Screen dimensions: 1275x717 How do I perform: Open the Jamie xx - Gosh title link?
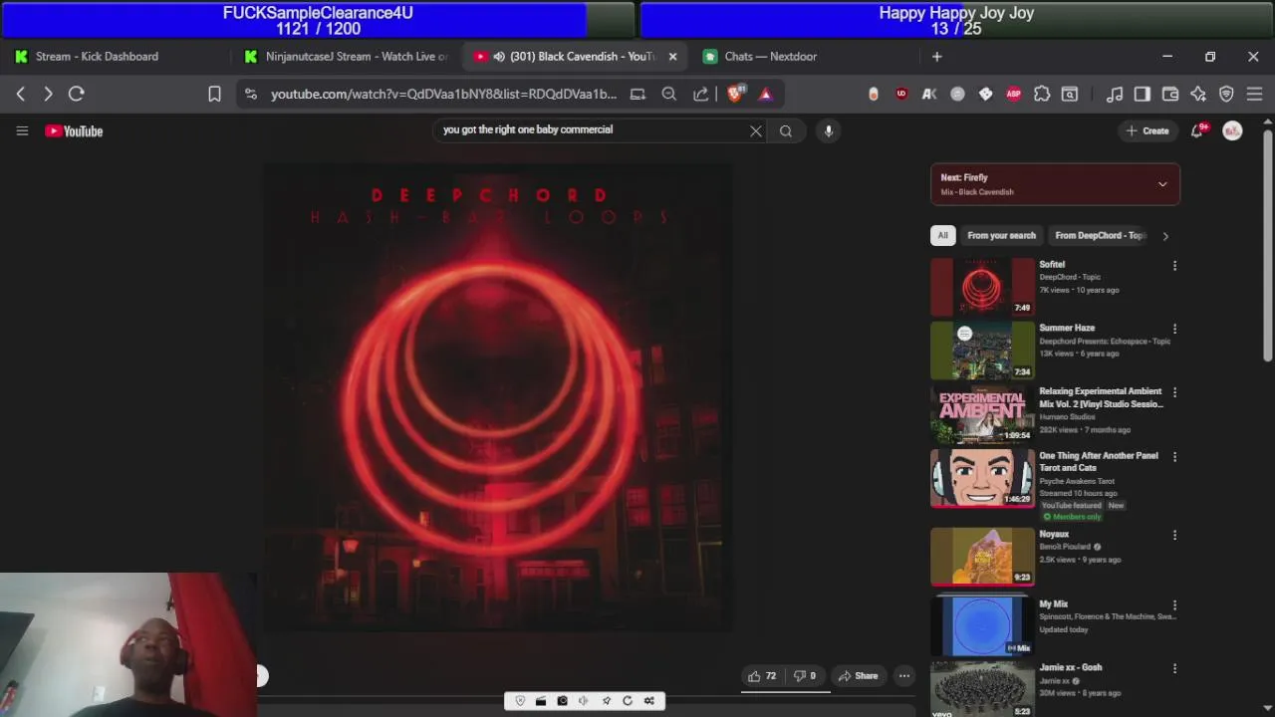[x=1071, y=667]
